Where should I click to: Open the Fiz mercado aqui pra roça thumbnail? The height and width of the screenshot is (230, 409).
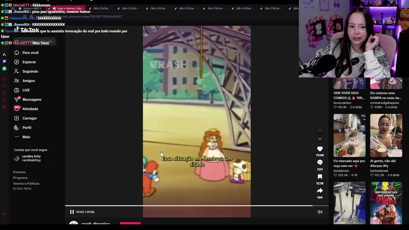point(350,135)
